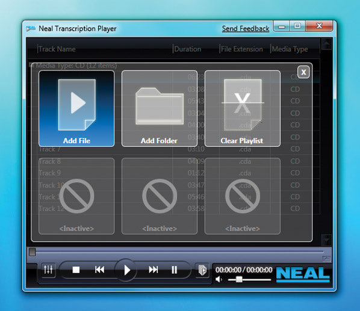This screenshot has height=311, width=360.
Task: Click the playback seek bar handle
Action: 32,252
